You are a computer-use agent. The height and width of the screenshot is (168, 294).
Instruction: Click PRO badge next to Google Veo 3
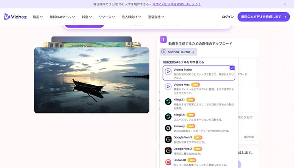click(198, 138)
